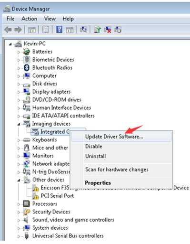Choose Disable from the context menu

pyautogui.click(x=121, y=146)
